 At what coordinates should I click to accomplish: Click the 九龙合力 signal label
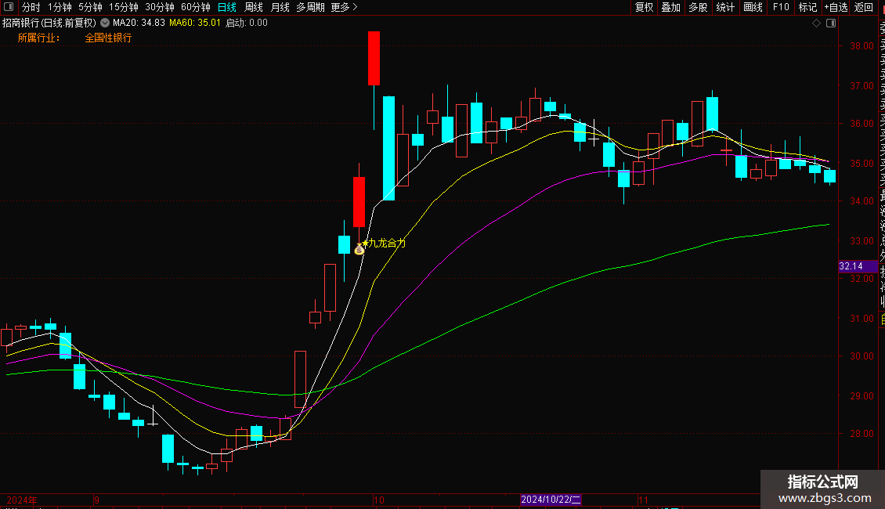pyautogui.click(x=387, y=244)
